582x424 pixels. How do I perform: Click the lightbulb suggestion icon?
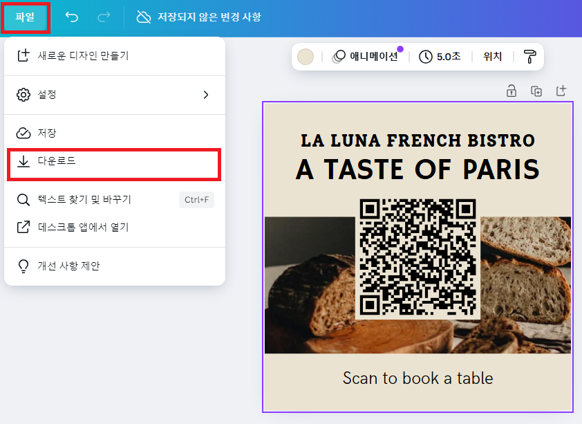(x=24, y=266)
